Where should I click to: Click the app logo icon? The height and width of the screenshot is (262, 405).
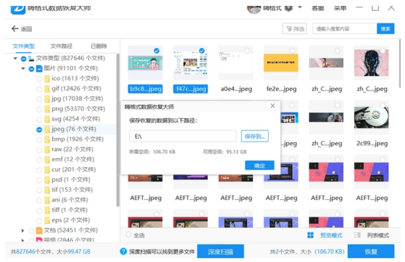[18, 9]
